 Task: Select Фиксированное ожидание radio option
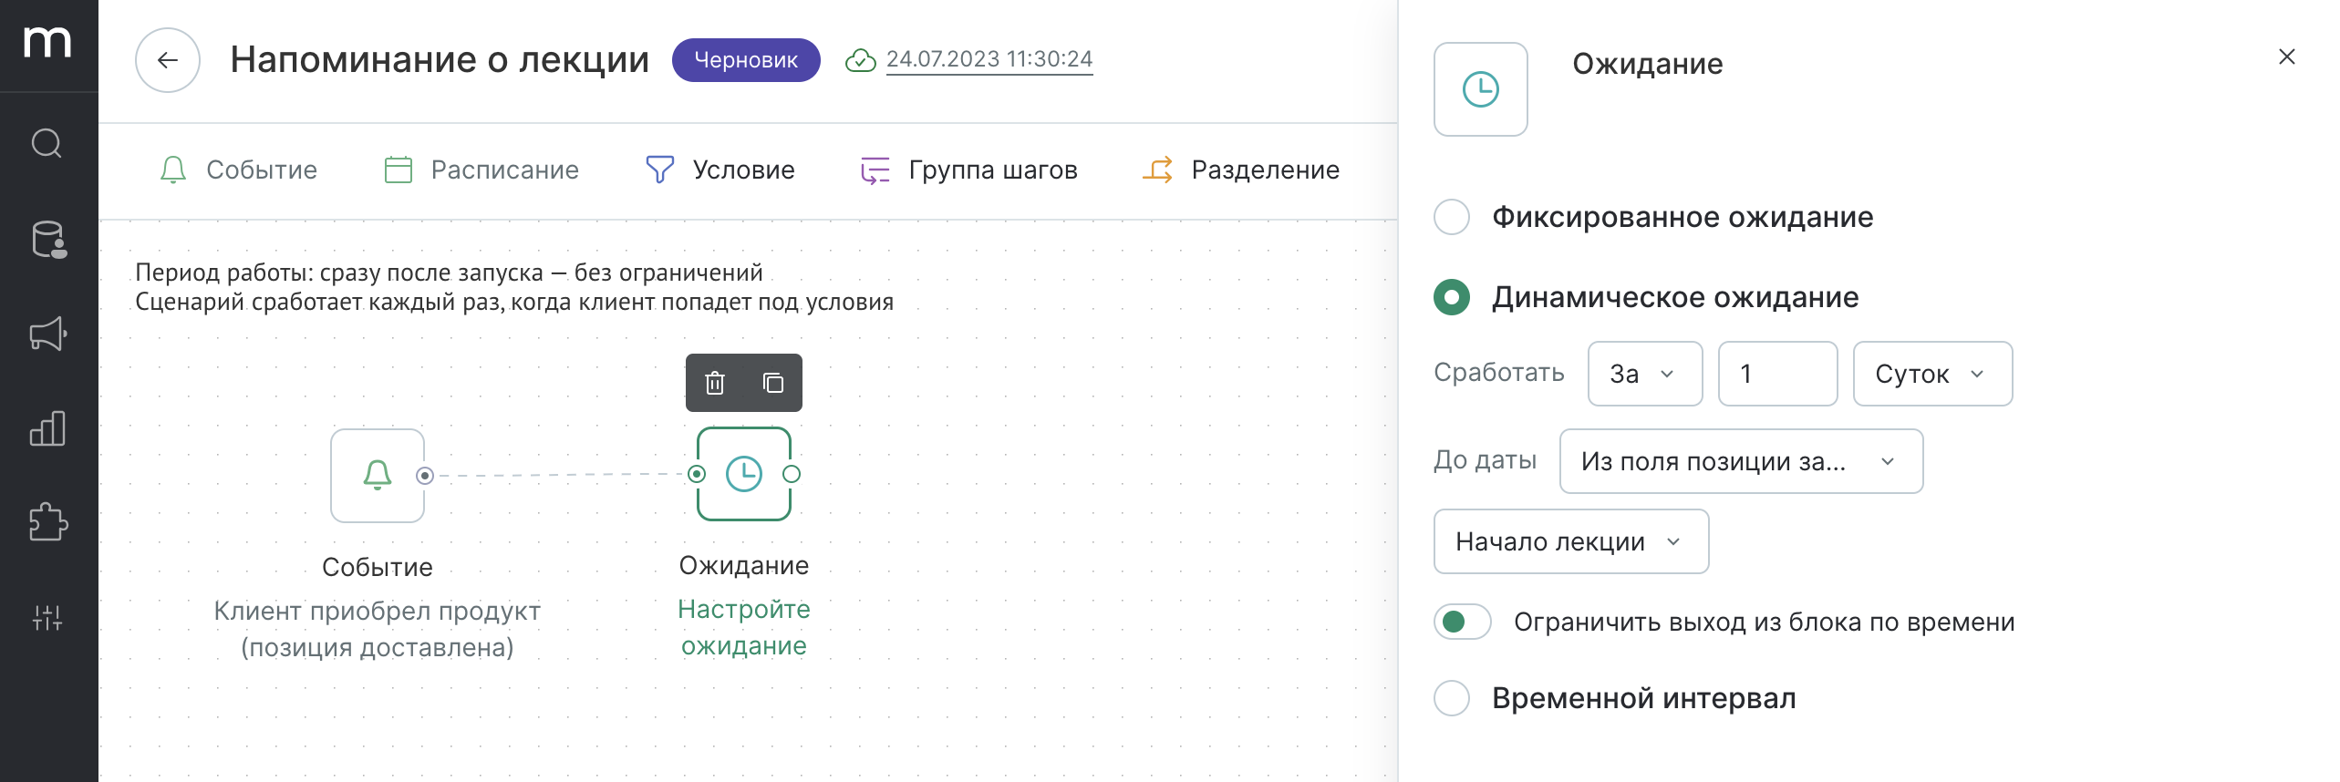click(1452, 217)
